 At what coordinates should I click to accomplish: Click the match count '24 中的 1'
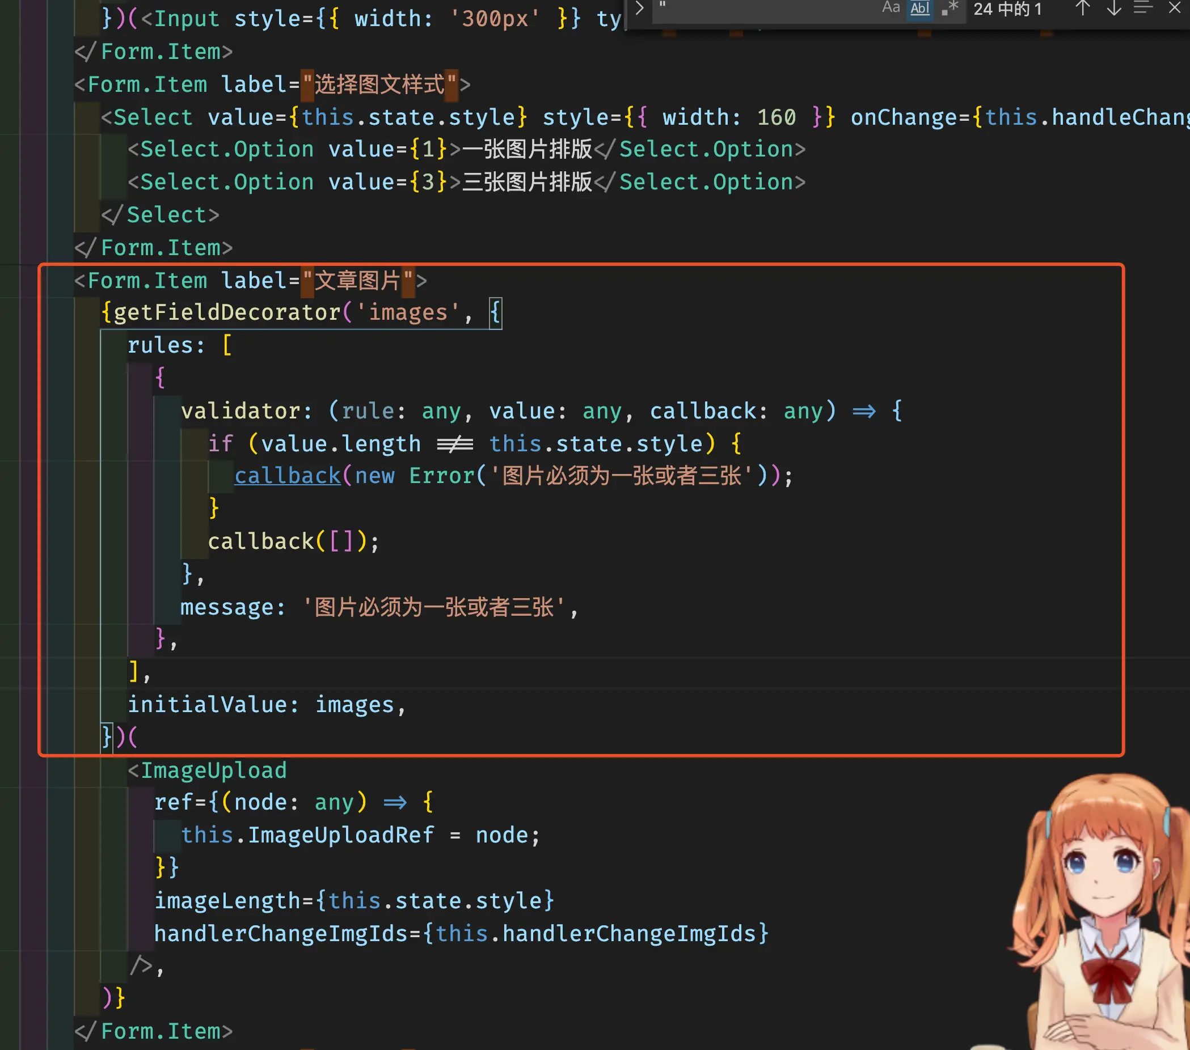point(1007,9)
